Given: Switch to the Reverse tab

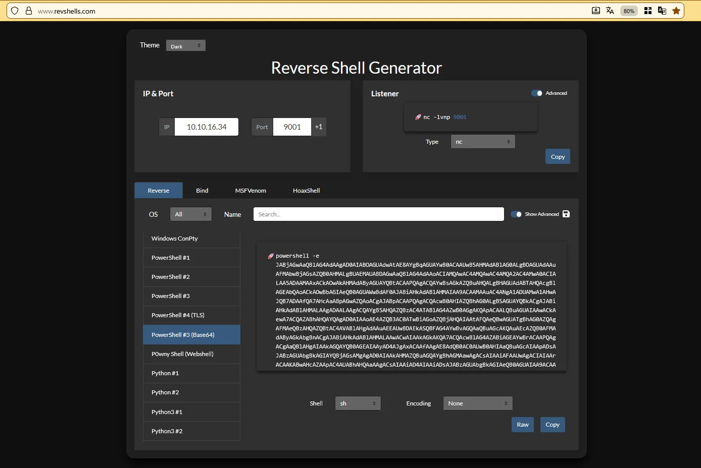Looking at the screenshot, I should point(159,191).
